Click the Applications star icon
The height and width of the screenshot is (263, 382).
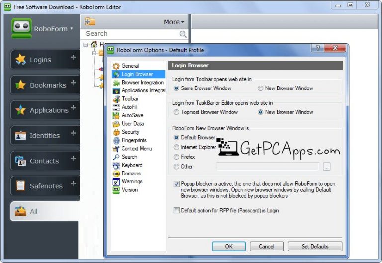click(21, 110)
